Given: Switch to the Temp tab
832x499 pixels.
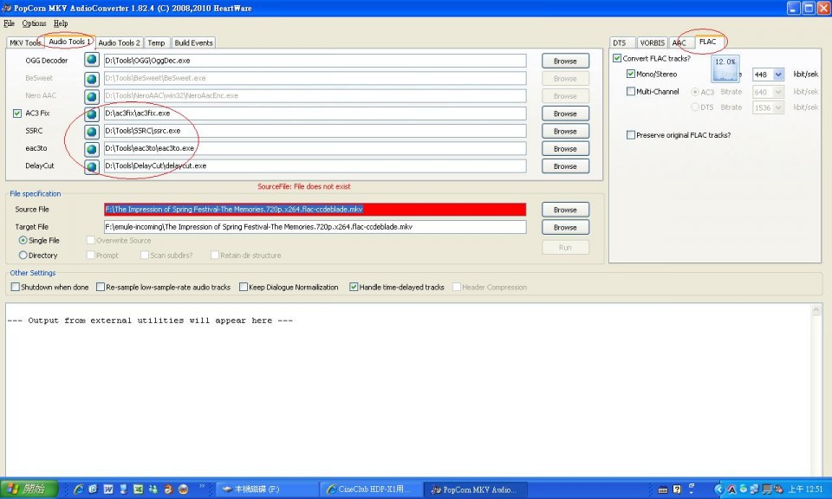Looking at the screenshot, I should click(156, 43).
